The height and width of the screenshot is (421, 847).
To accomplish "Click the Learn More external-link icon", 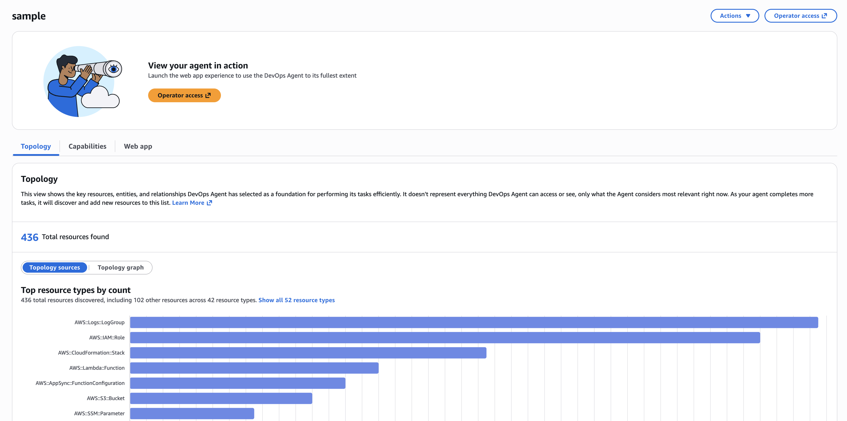I will [209, 203].
